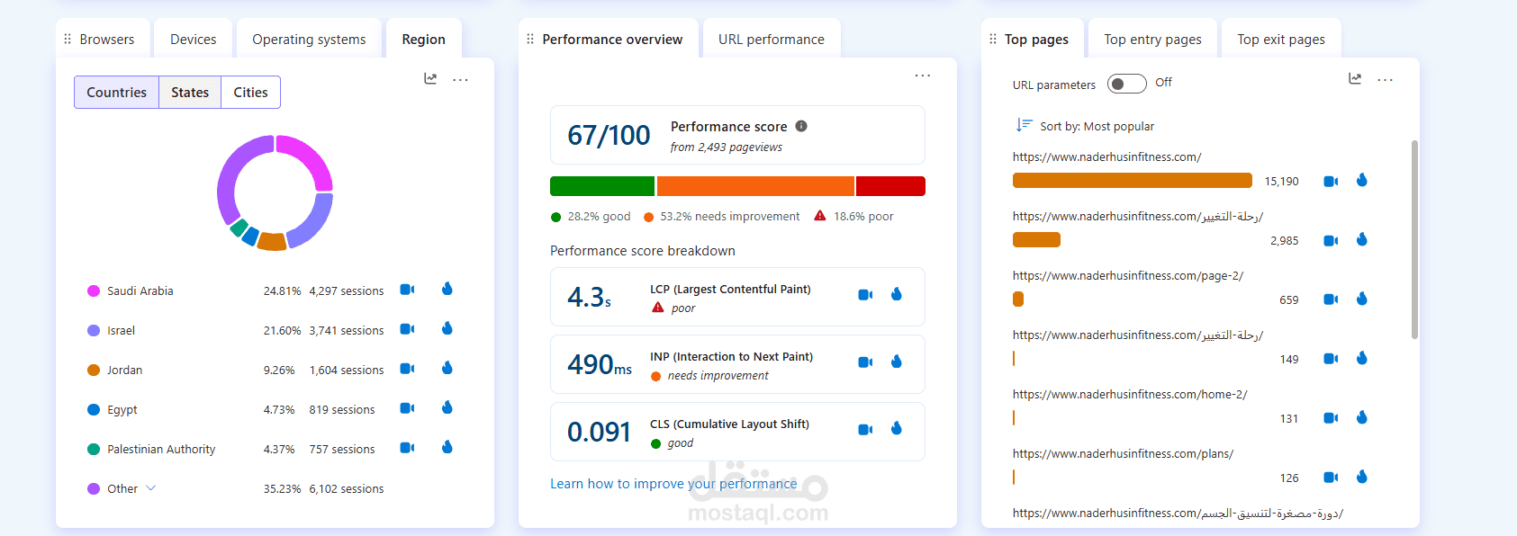The height and width of the screenshot is (536, 1517).
Task: Open recordings for /home-2/ URL
Action: [1331, 418]
